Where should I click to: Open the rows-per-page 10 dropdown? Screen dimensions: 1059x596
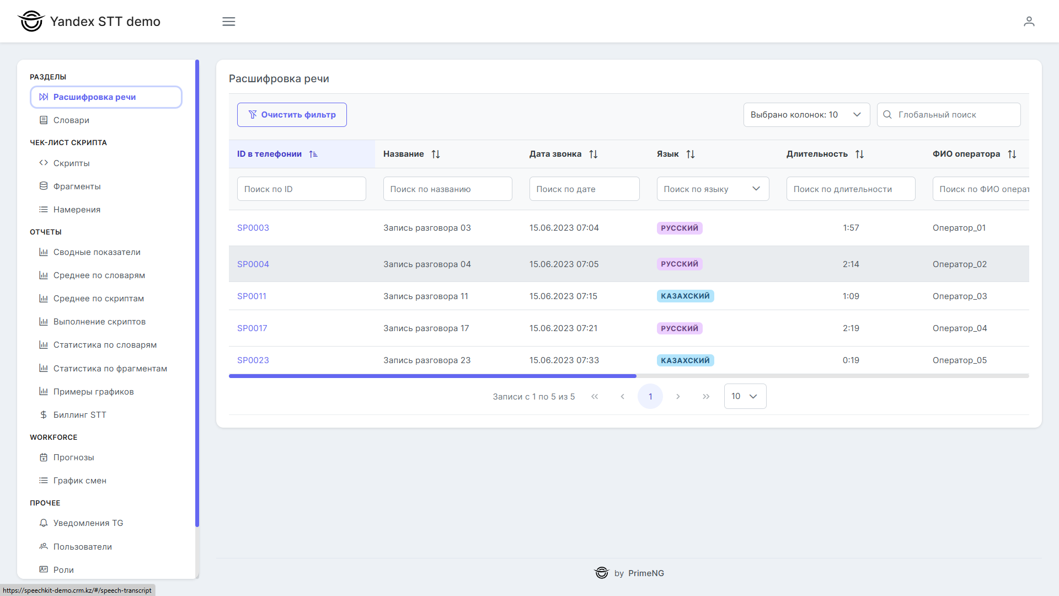click(745, 396)
